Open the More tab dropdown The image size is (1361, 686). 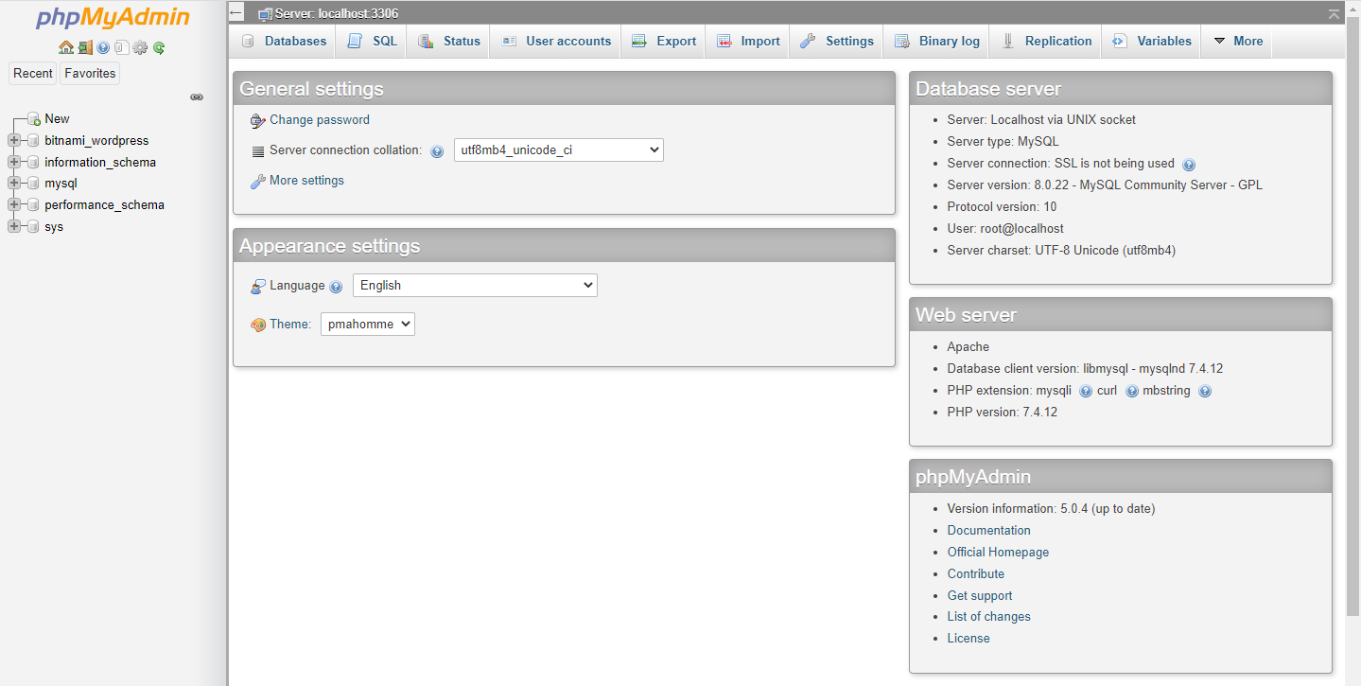click(x=1238, y=42)
